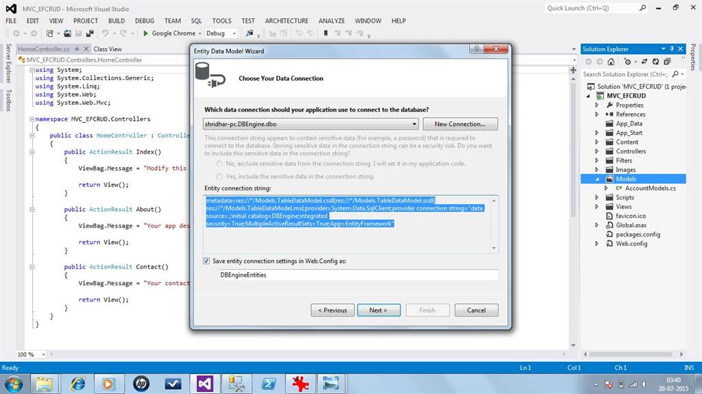Open the DEBUG menu

[145, 21]
